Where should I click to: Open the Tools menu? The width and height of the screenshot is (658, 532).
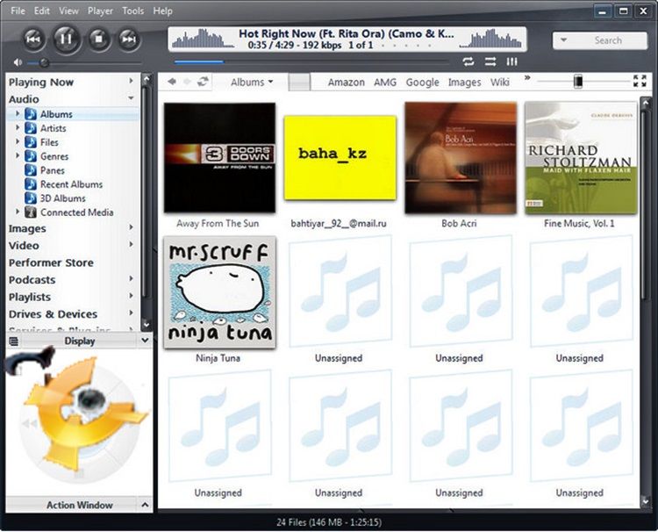pos(132,11)
